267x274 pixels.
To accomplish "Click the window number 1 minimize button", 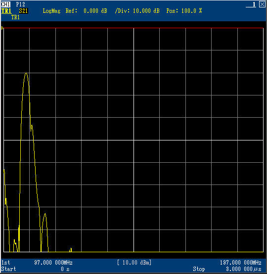I will click(x=251, y=4).
